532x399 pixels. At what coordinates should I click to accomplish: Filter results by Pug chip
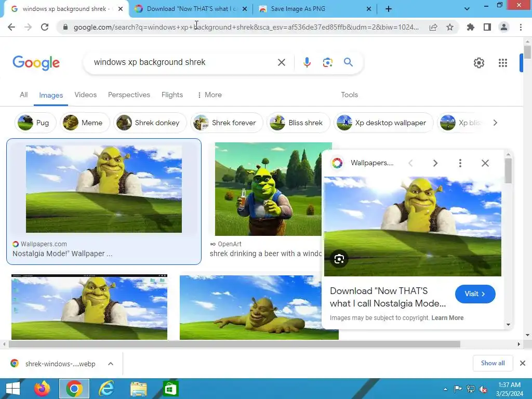(35, 123)
